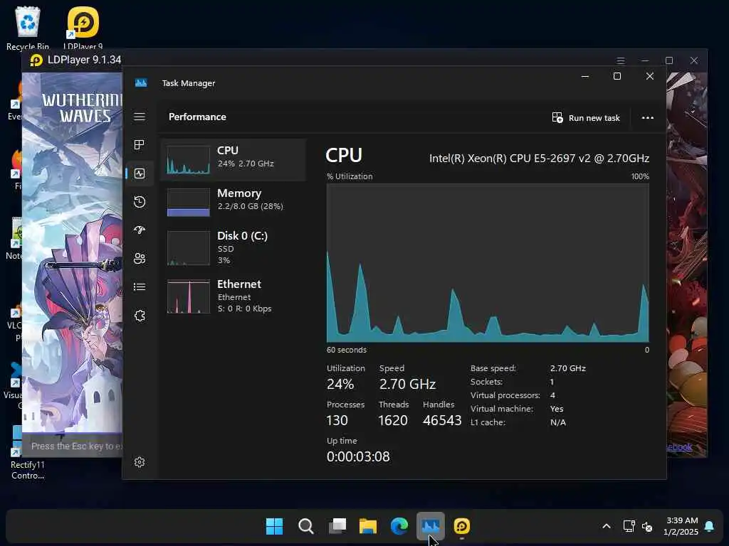Open Startup apps page icon
The image size is (729, 546).
point(140,230)
